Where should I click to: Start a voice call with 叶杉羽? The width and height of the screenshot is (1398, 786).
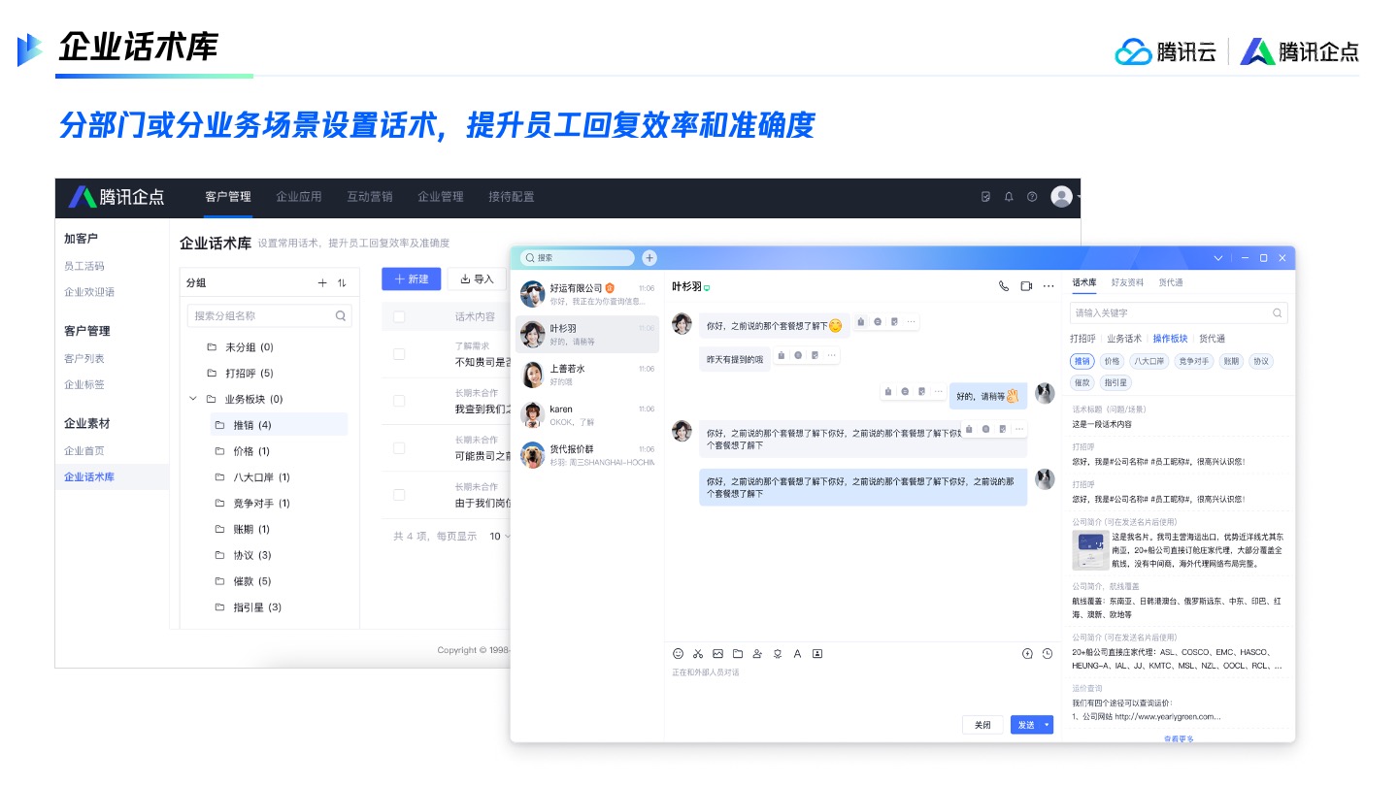click(1004, 286)
